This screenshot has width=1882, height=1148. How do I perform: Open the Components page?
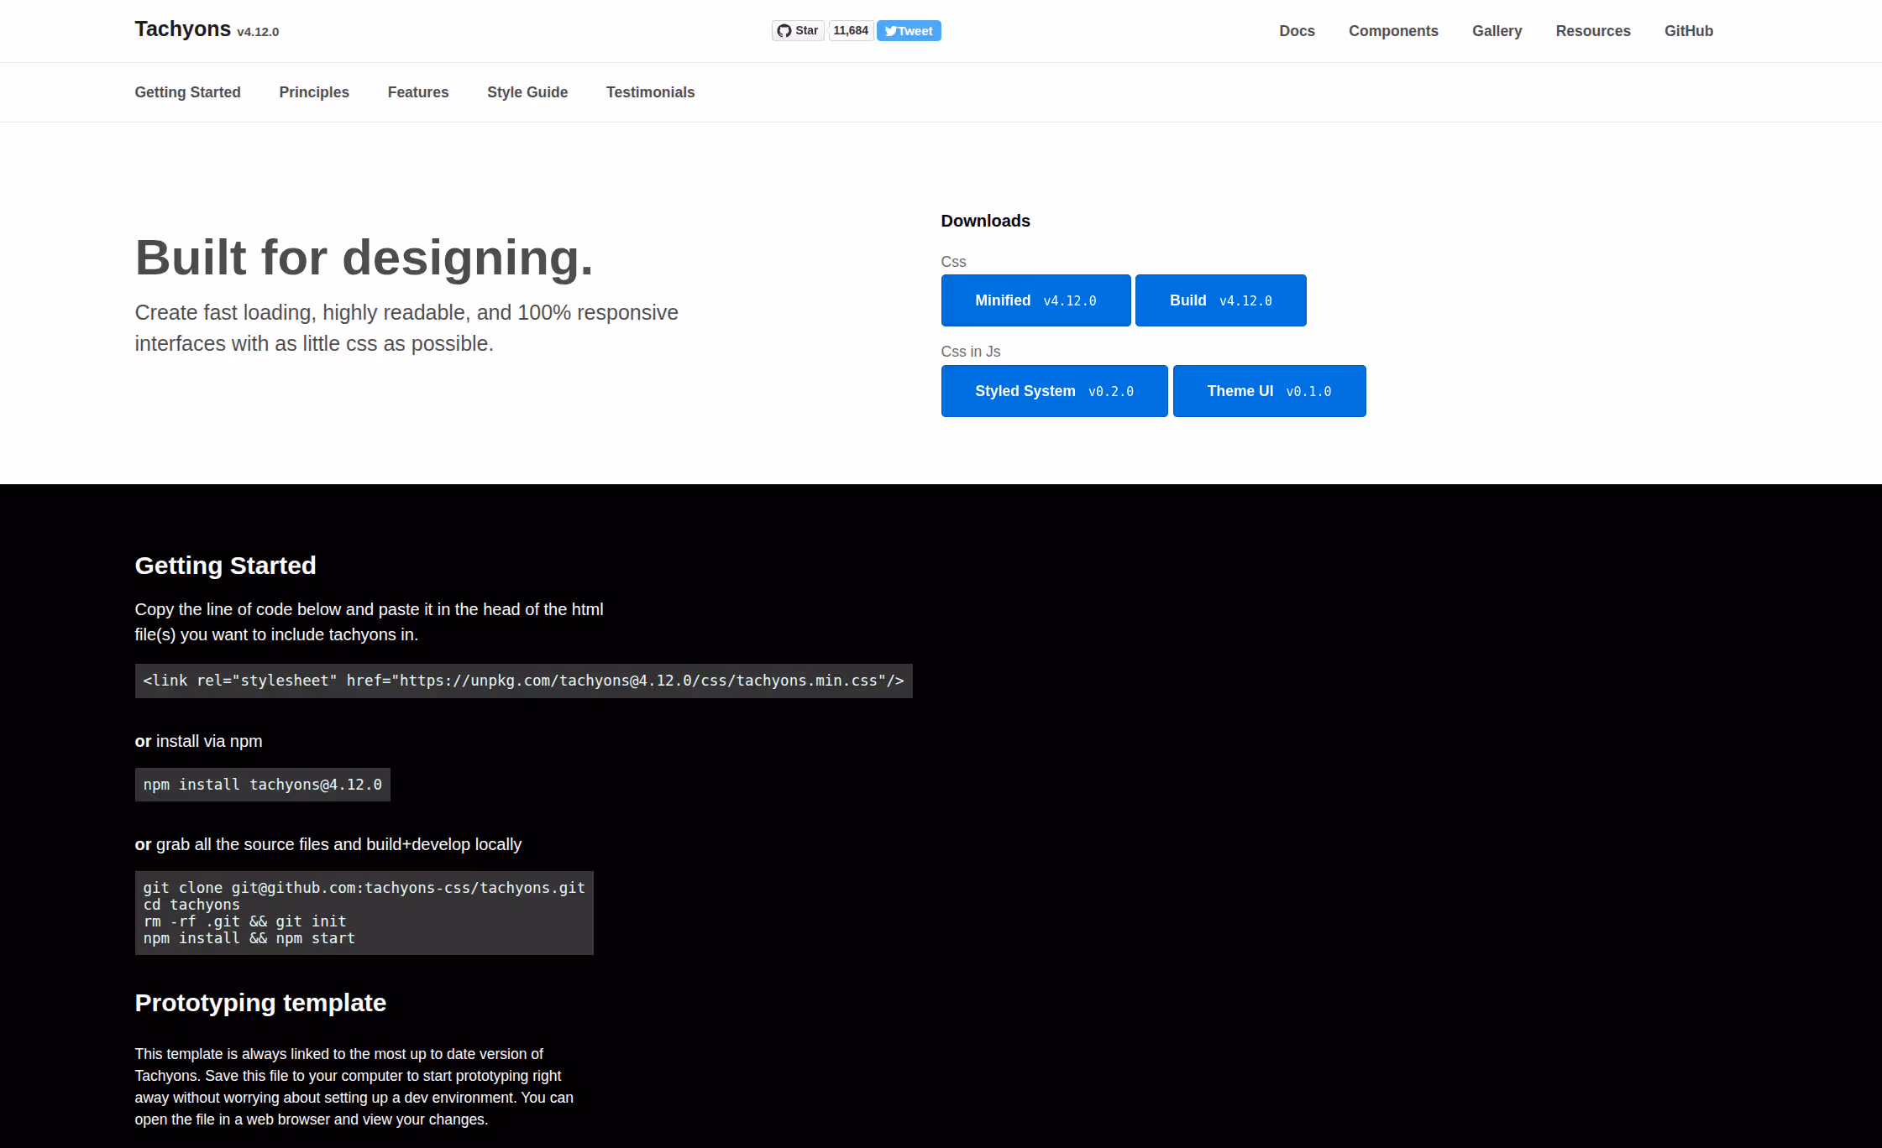pos(1393,31)
